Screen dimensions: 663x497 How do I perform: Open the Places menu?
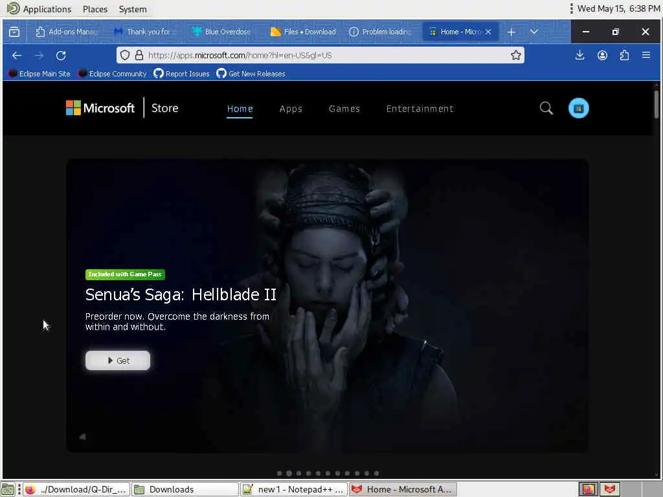[95, 9]
